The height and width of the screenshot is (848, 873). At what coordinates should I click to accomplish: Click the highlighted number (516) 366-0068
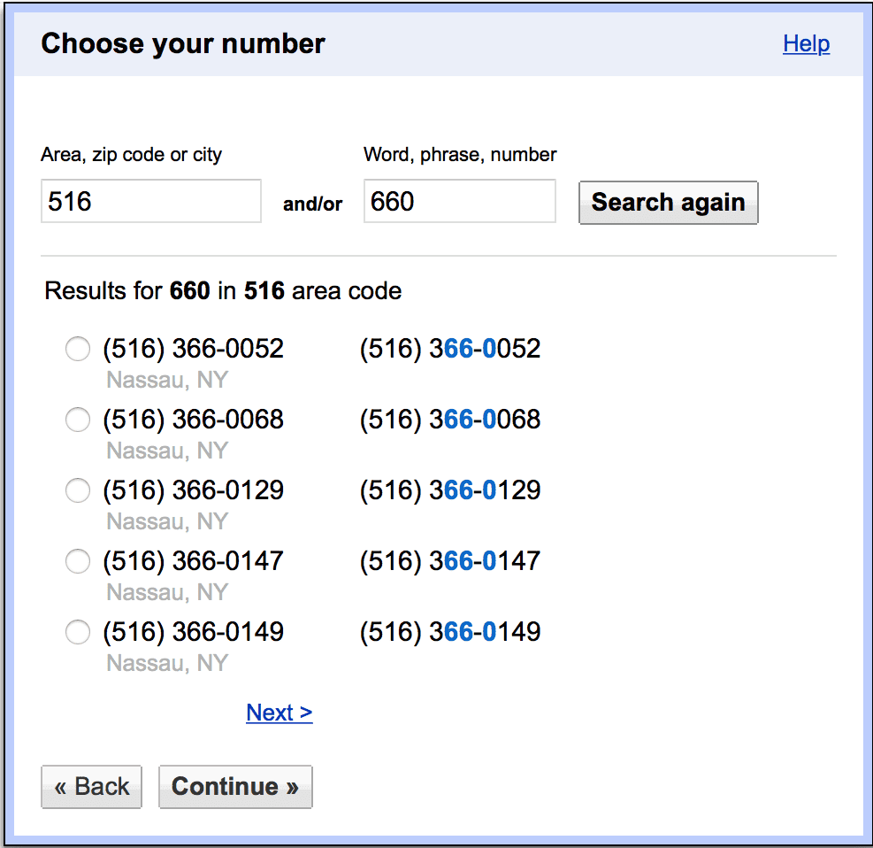449,420
